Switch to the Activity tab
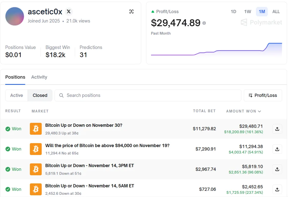 [x=39, y=77]
